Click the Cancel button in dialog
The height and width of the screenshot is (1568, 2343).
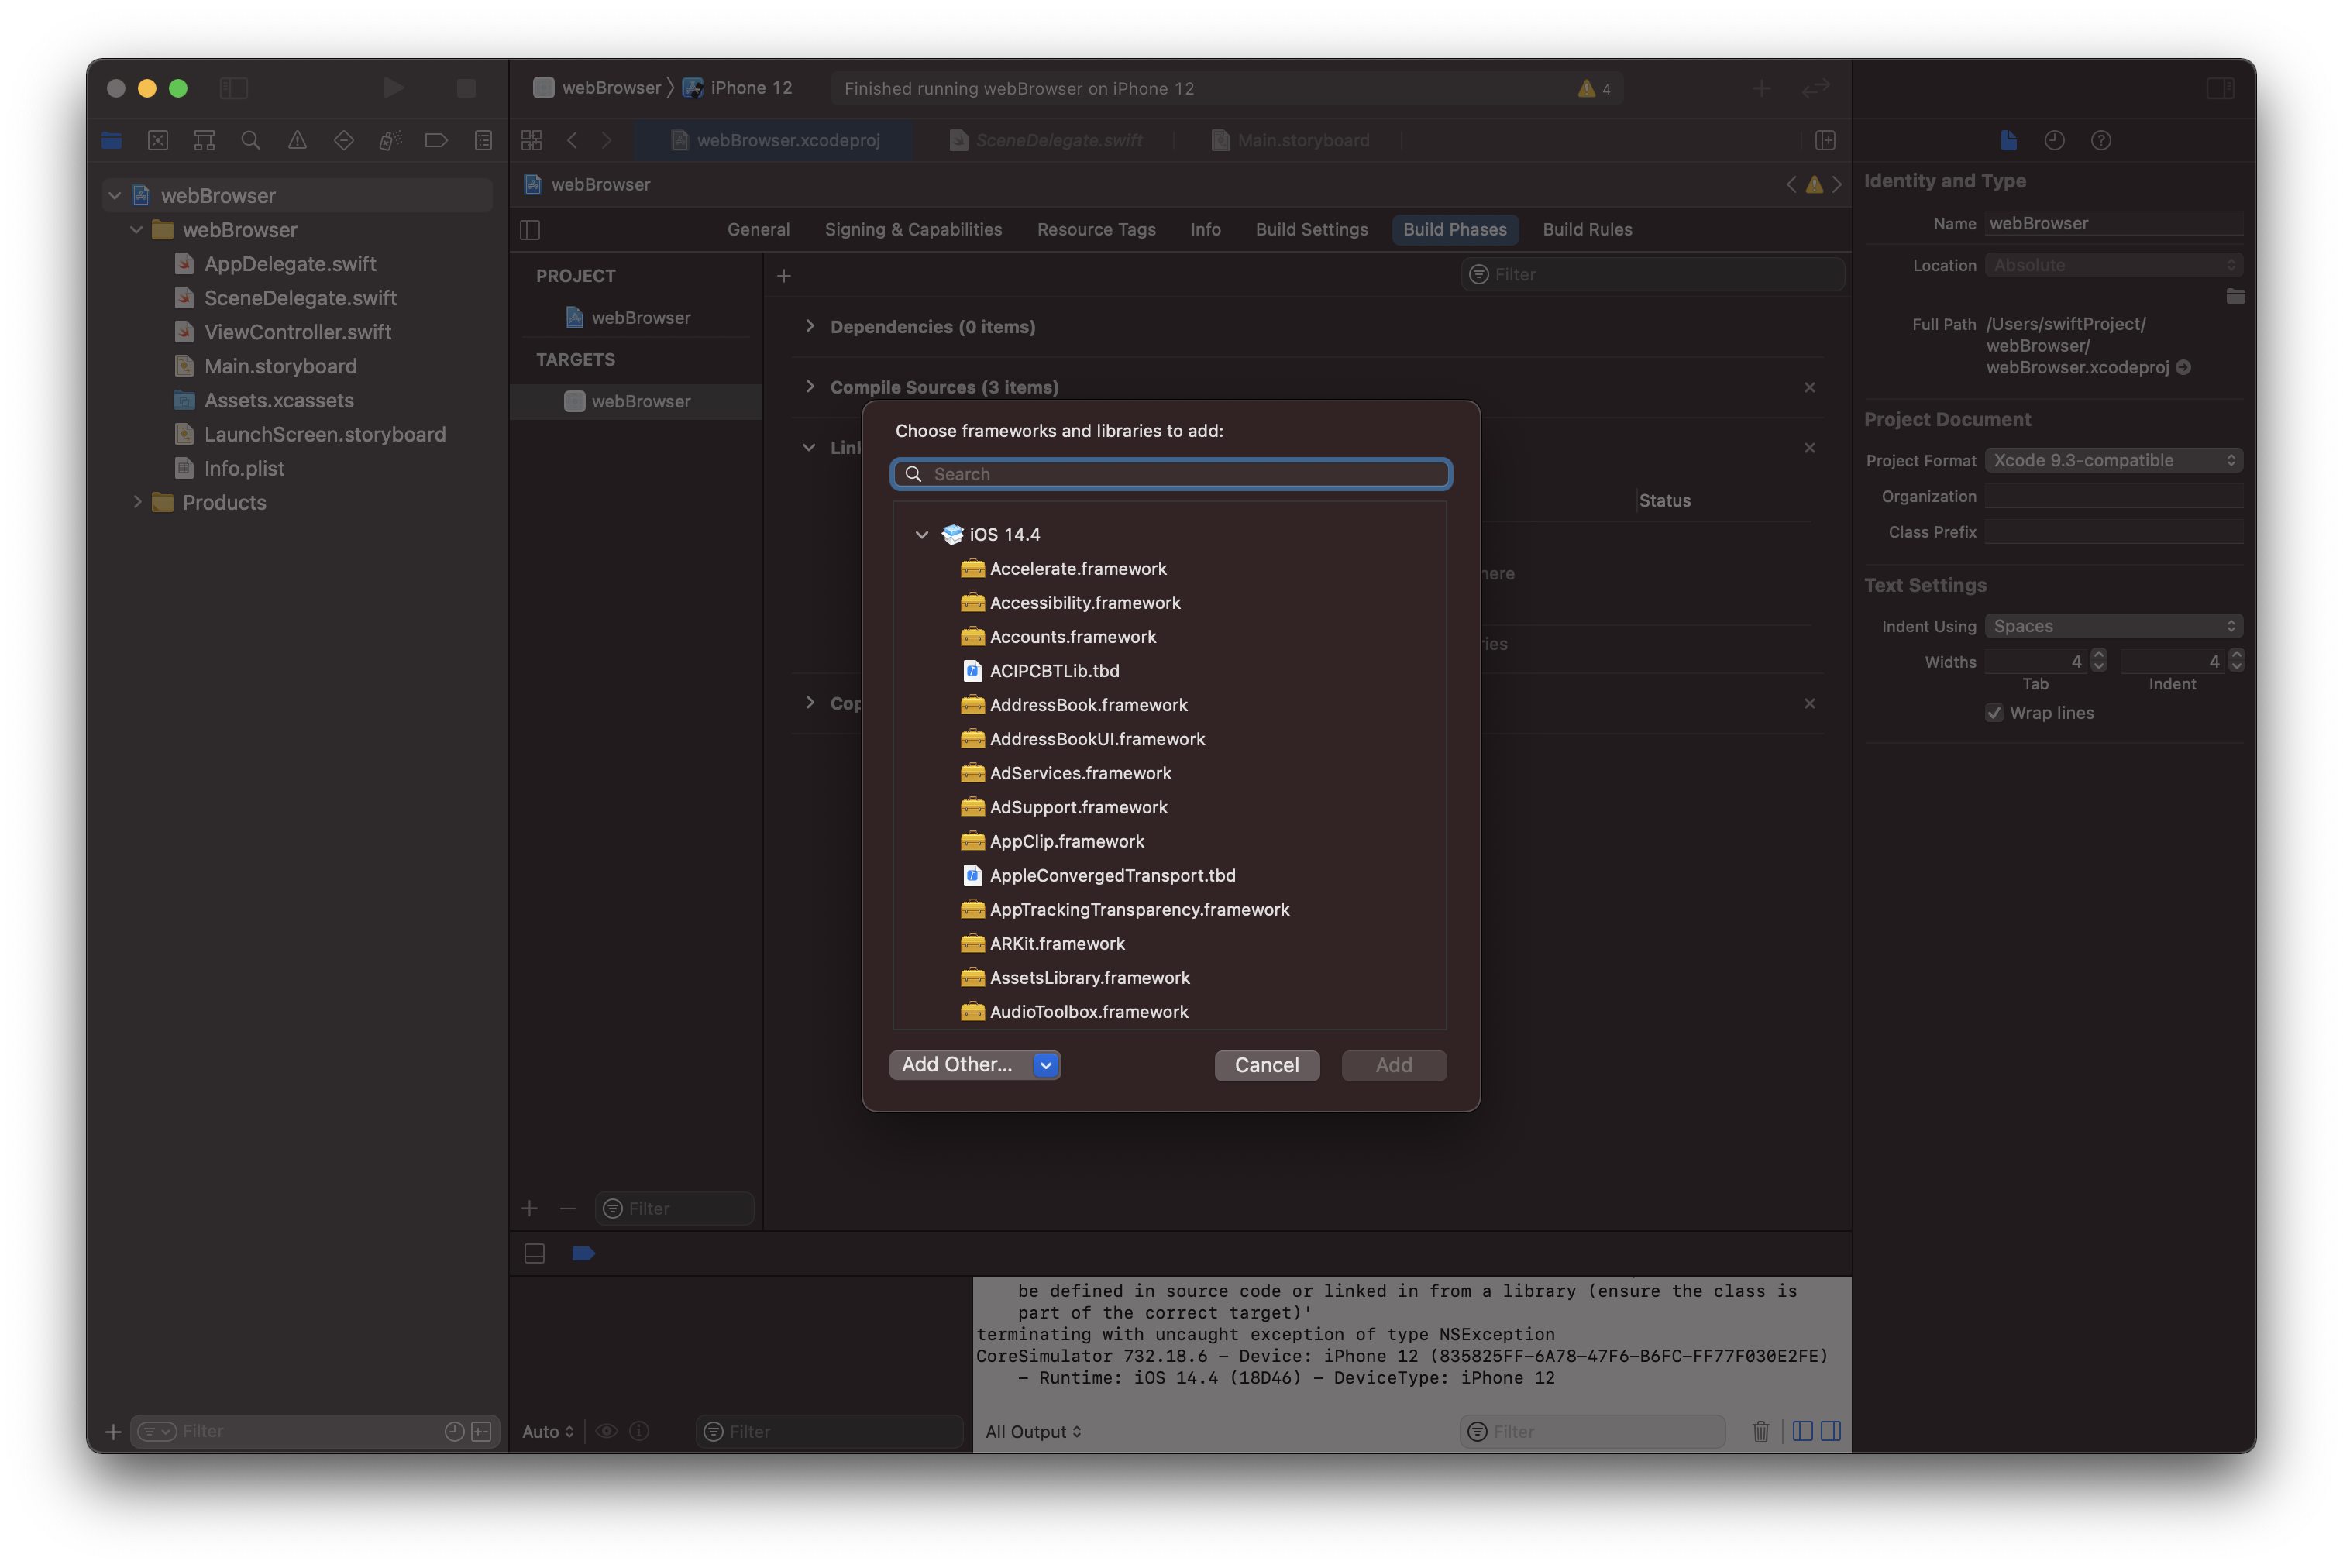[1265, 1064]
